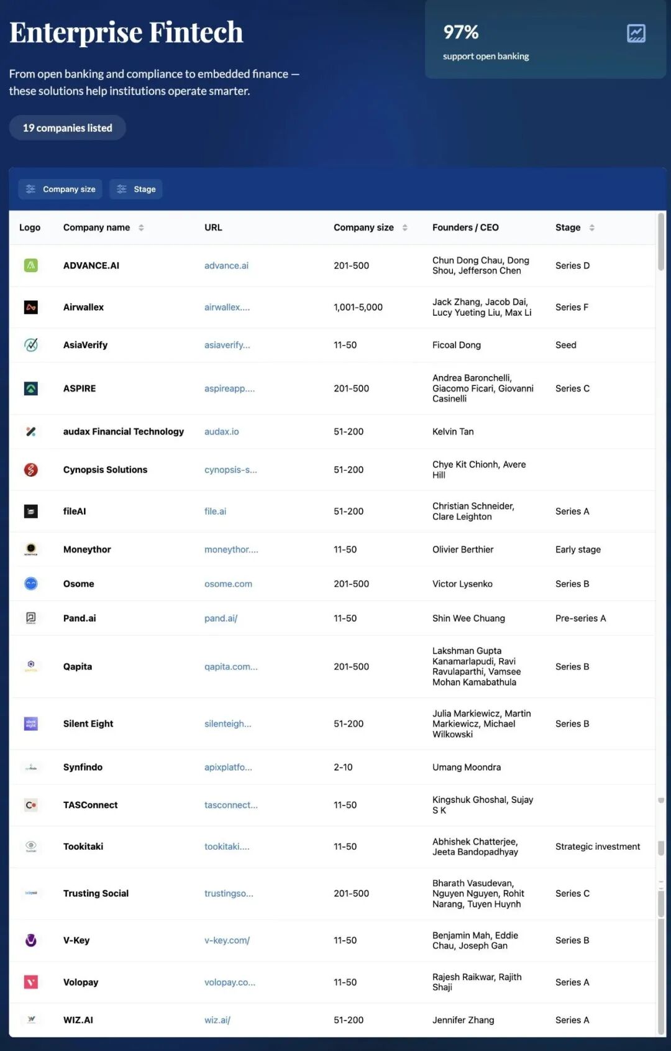Open the asiaverify URL link
The height and width of the screenshot is (1051, 671).
227,345
